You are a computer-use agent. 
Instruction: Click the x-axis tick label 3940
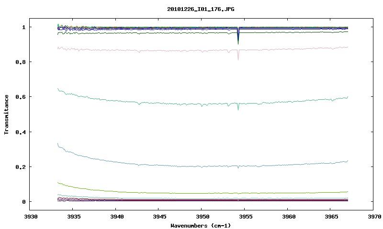117,217
